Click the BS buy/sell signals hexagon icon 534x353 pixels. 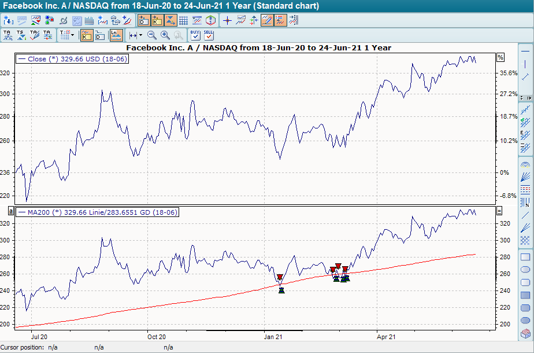click(x=210, y=20)
